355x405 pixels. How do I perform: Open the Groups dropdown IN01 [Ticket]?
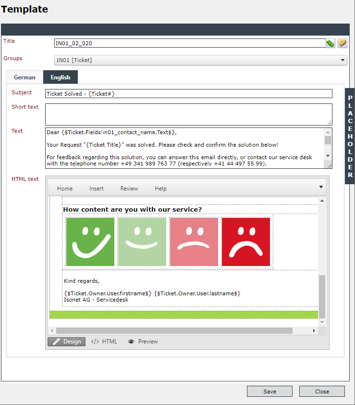coord(200,60)
